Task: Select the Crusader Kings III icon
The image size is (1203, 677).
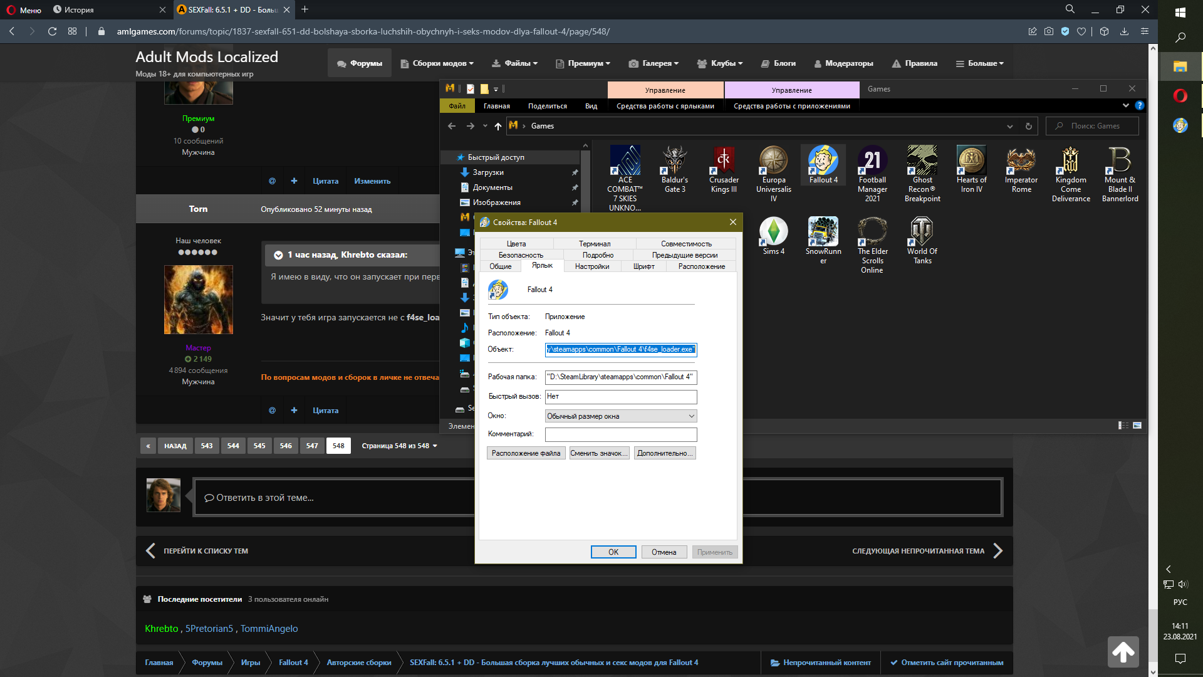Action: 724,162
